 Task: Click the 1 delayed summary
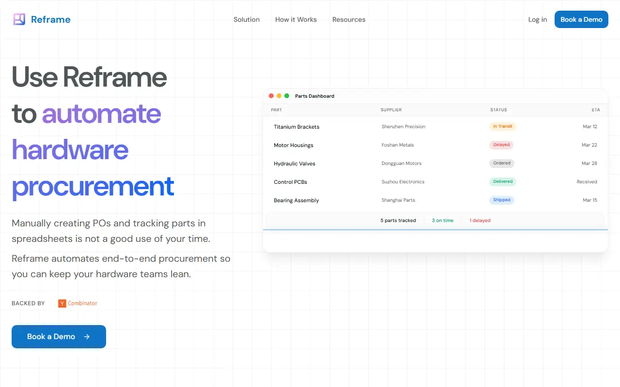click(480, 221)
